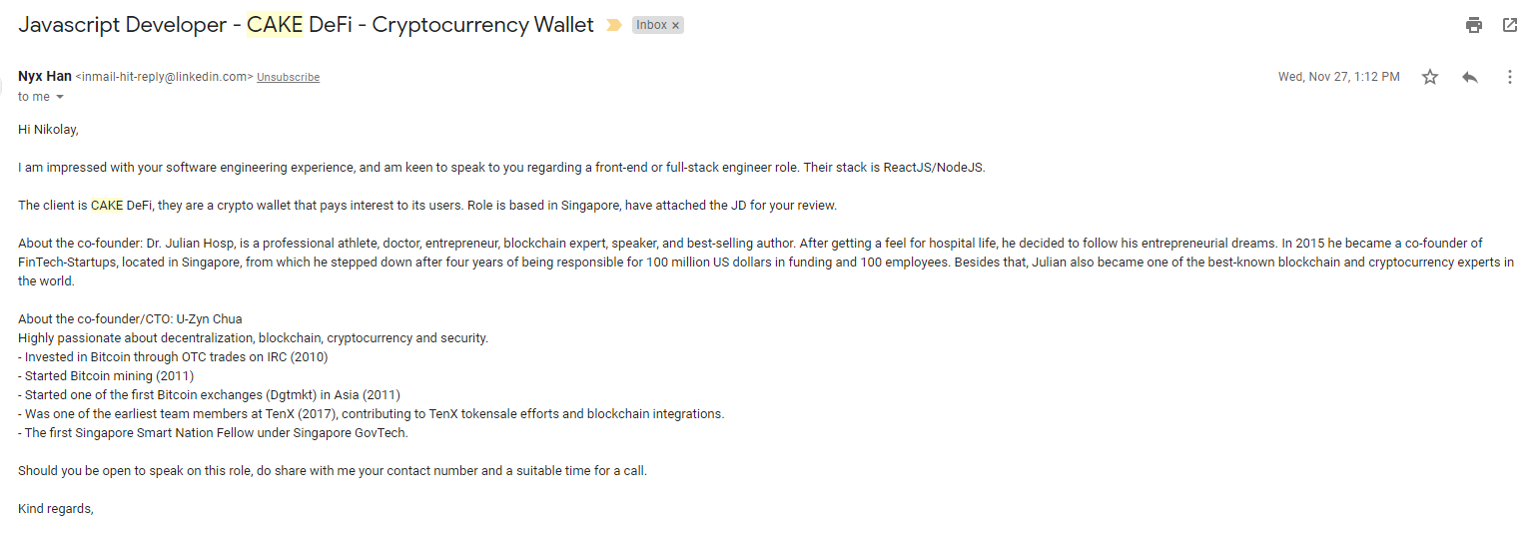Toggle the yellow importance marker

[613, 26]
